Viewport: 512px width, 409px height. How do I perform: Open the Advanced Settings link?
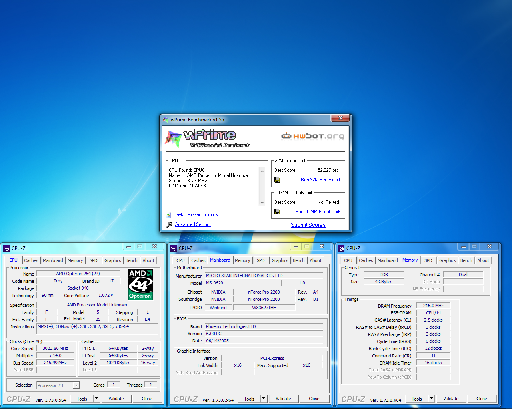click(x=193, y=224)
